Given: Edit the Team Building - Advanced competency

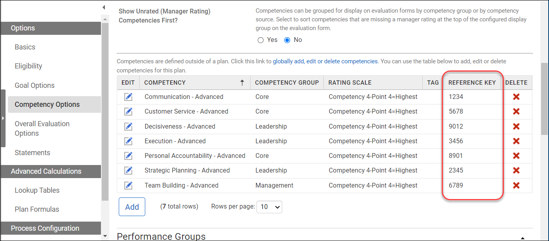Looking at the screenshot, I should tap(128, 185).
